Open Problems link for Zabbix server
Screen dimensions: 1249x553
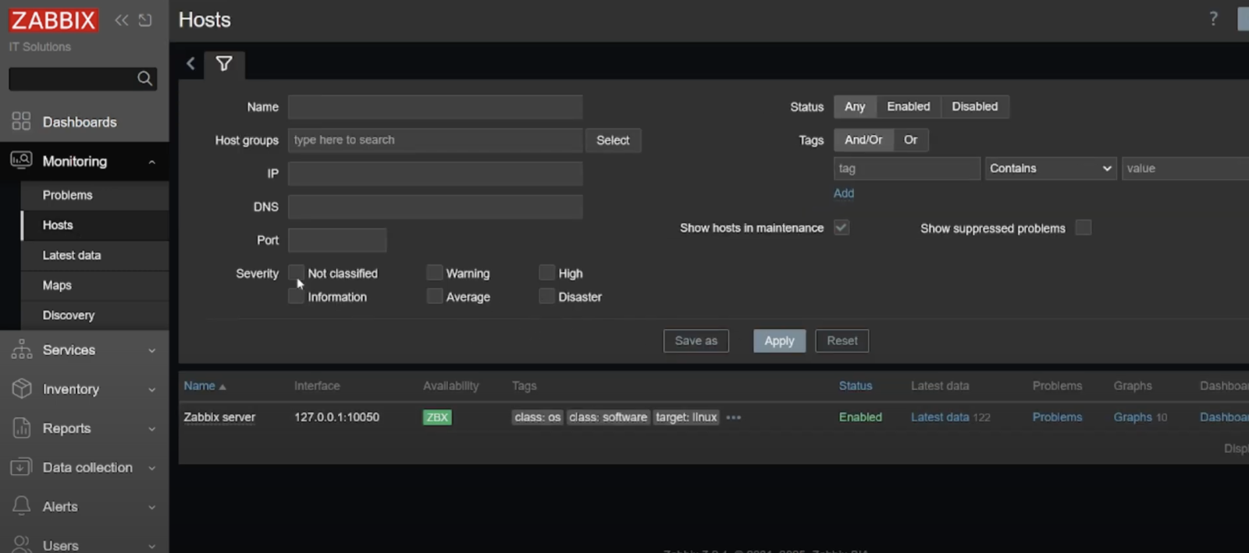coord(1057,417)
